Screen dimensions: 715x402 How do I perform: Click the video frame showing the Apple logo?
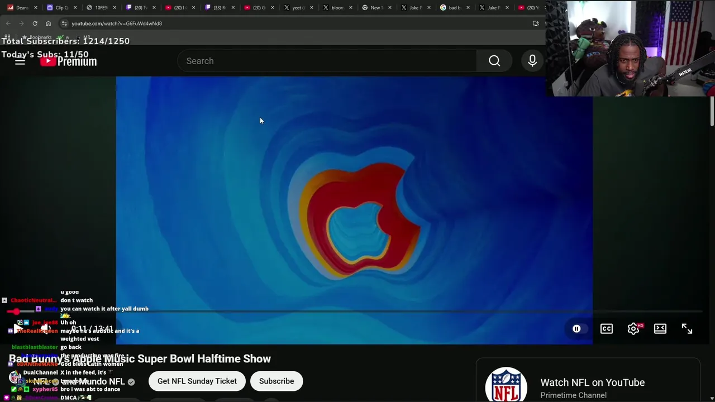354,210
